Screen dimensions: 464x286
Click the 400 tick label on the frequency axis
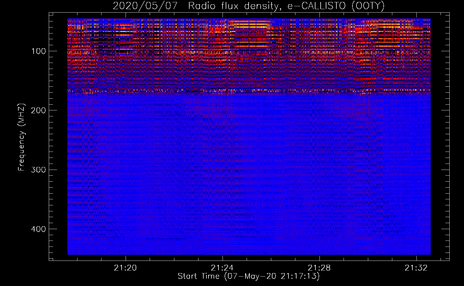pos(38,229)
